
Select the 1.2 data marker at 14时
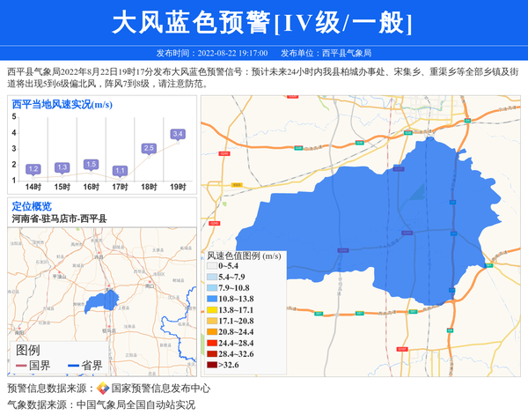click(x=33, y=169)
